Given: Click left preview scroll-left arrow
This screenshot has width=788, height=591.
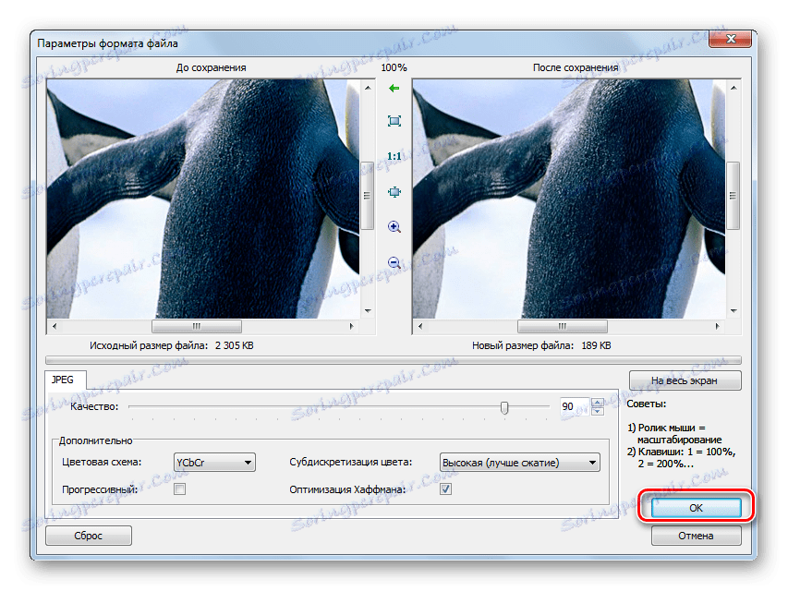Looking at the screenshot, I should click(x=55, y=326).
